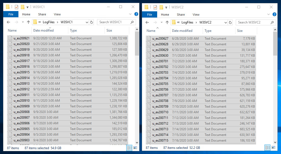281x154 pixels.
Task: Open the Home tab in W3SVC1 window
Action: pyautogui.click(x=26, y=14)
